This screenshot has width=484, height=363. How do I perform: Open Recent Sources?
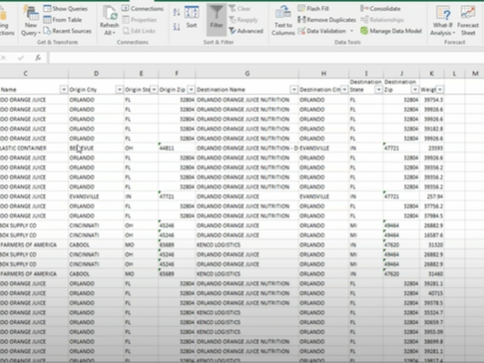tap(67, 31)
